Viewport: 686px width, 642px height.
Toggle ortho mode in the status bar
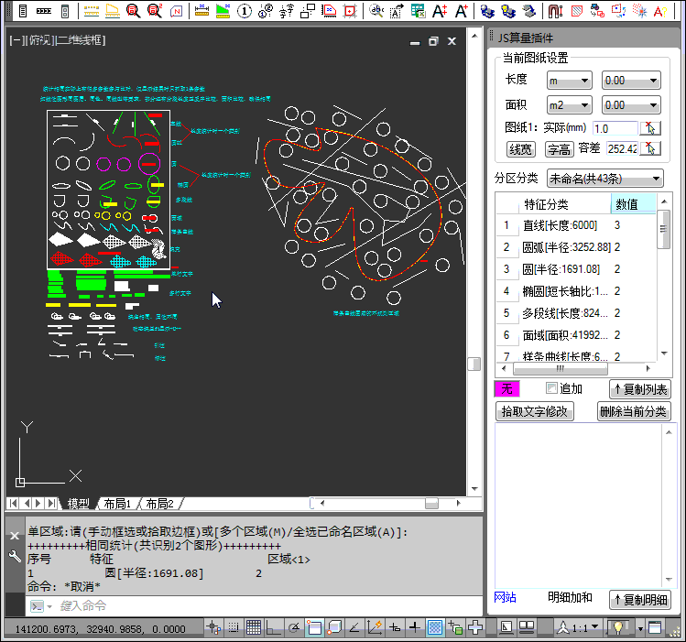(273, 627)
